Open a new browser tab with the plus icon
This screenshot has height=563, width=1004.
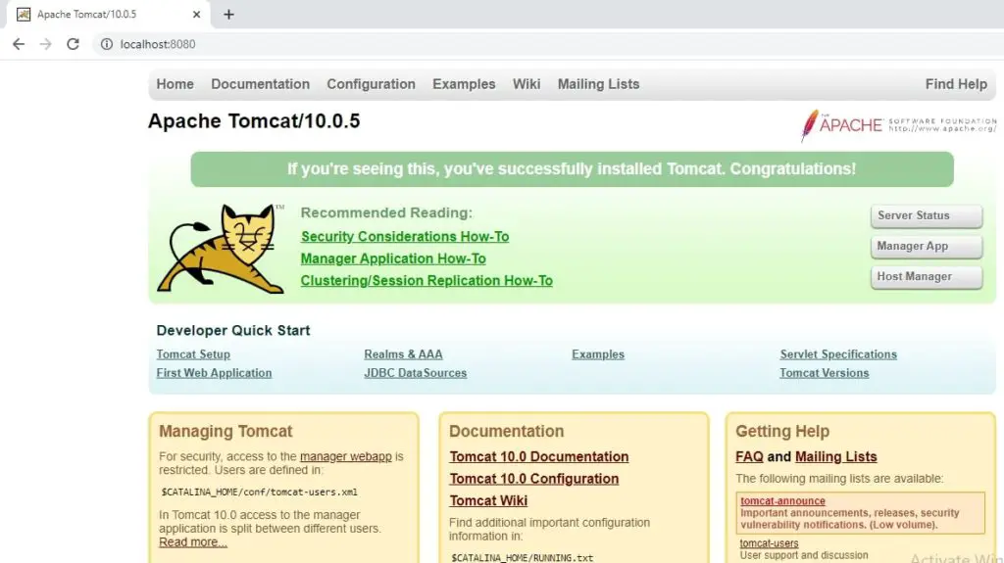[x=228, y=14]
